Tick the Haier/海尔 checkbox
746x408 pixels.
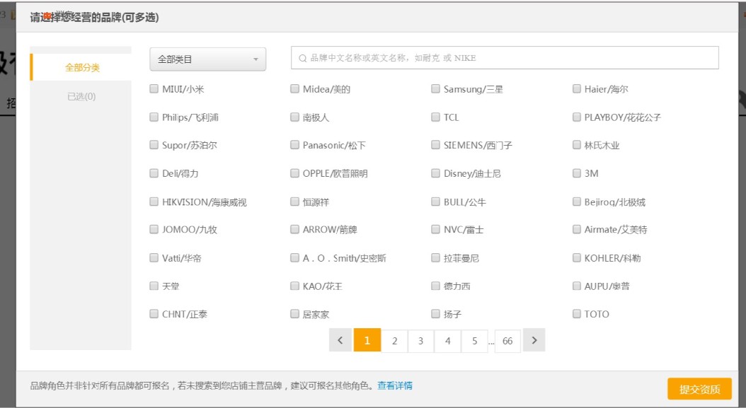(x=577, y=89)
